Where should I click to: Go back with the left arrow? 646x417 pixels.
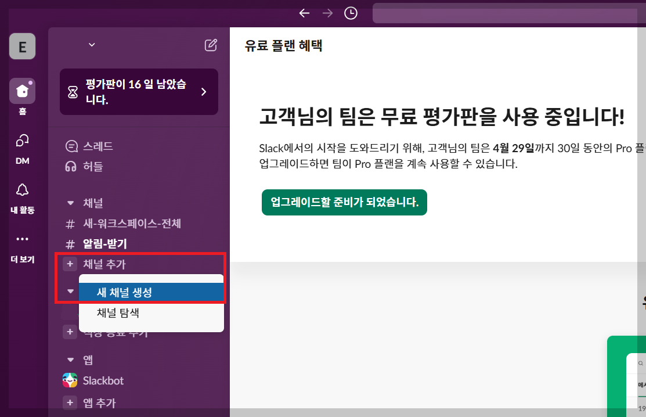304,13
